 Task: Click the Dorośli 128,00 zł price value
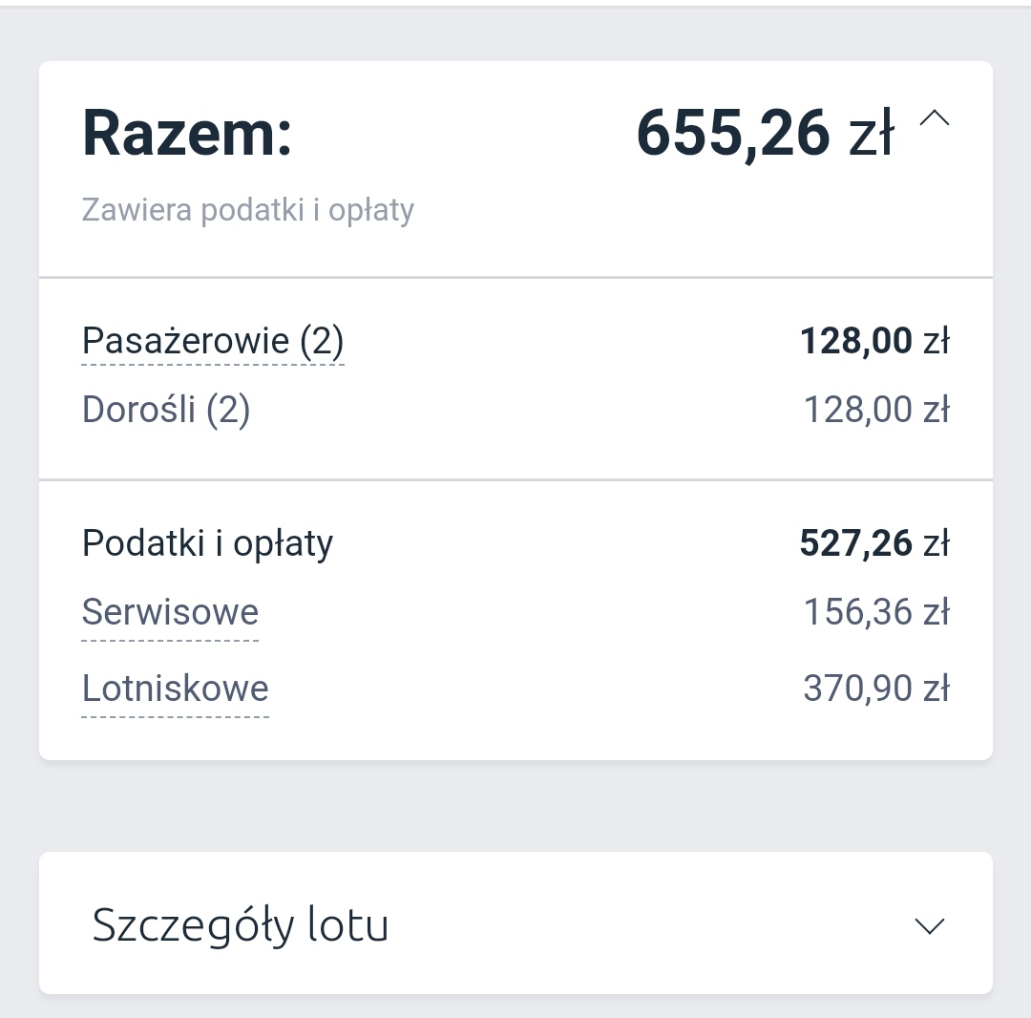click(x=876, y=410)
